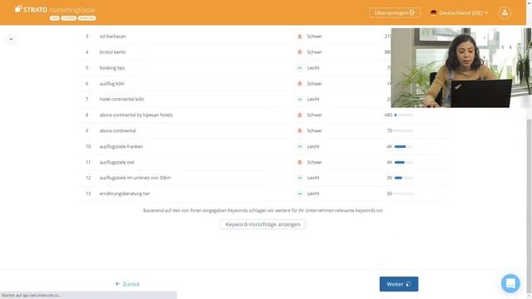Screen dimensions: 532x299
Task: Select keyword ausflugsziele franken
Action: (121, 146)
